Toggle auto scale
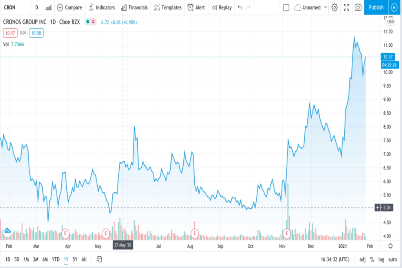Screen dimensions: 402x268 [393, 259]
